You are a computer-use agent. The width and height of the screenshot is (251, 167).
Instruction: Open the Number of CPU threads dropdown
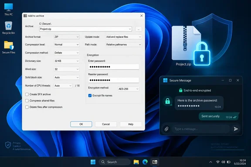coord(63,86)
